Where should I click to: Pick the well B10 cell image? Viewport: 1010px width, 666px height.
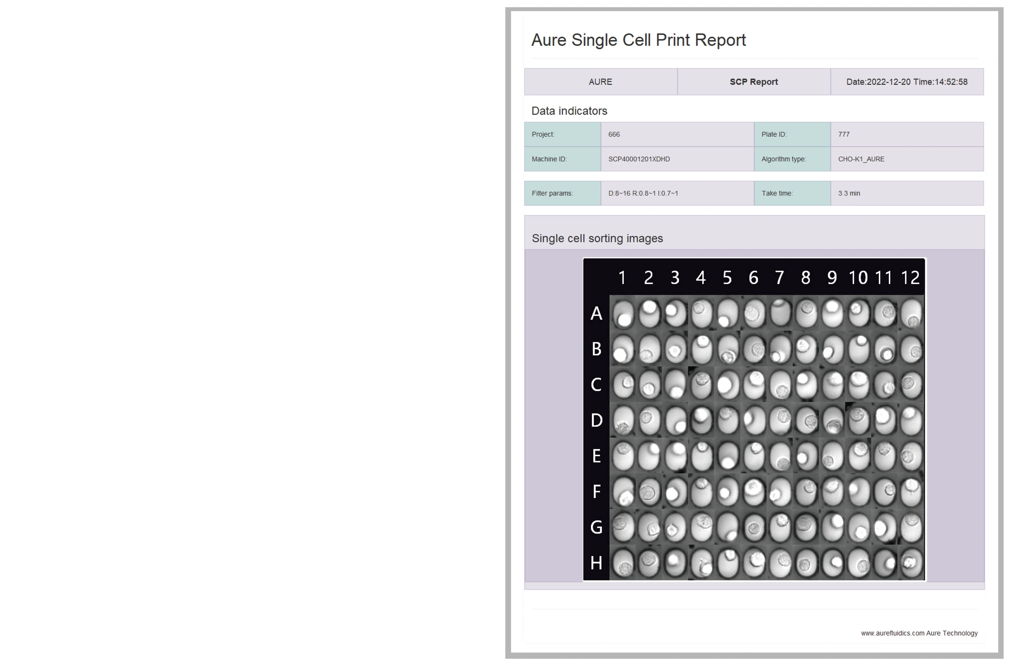[859, 349]
